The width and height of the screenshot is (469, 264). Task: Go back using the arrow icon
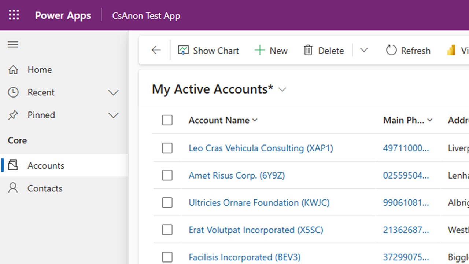click(156, 50)
